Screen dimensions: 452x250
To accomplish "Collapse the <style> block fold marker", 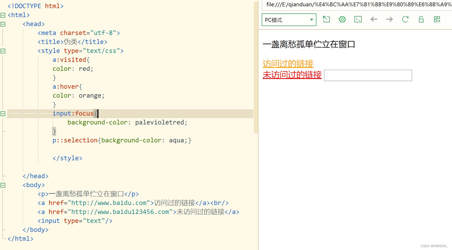I will (3, 51).
